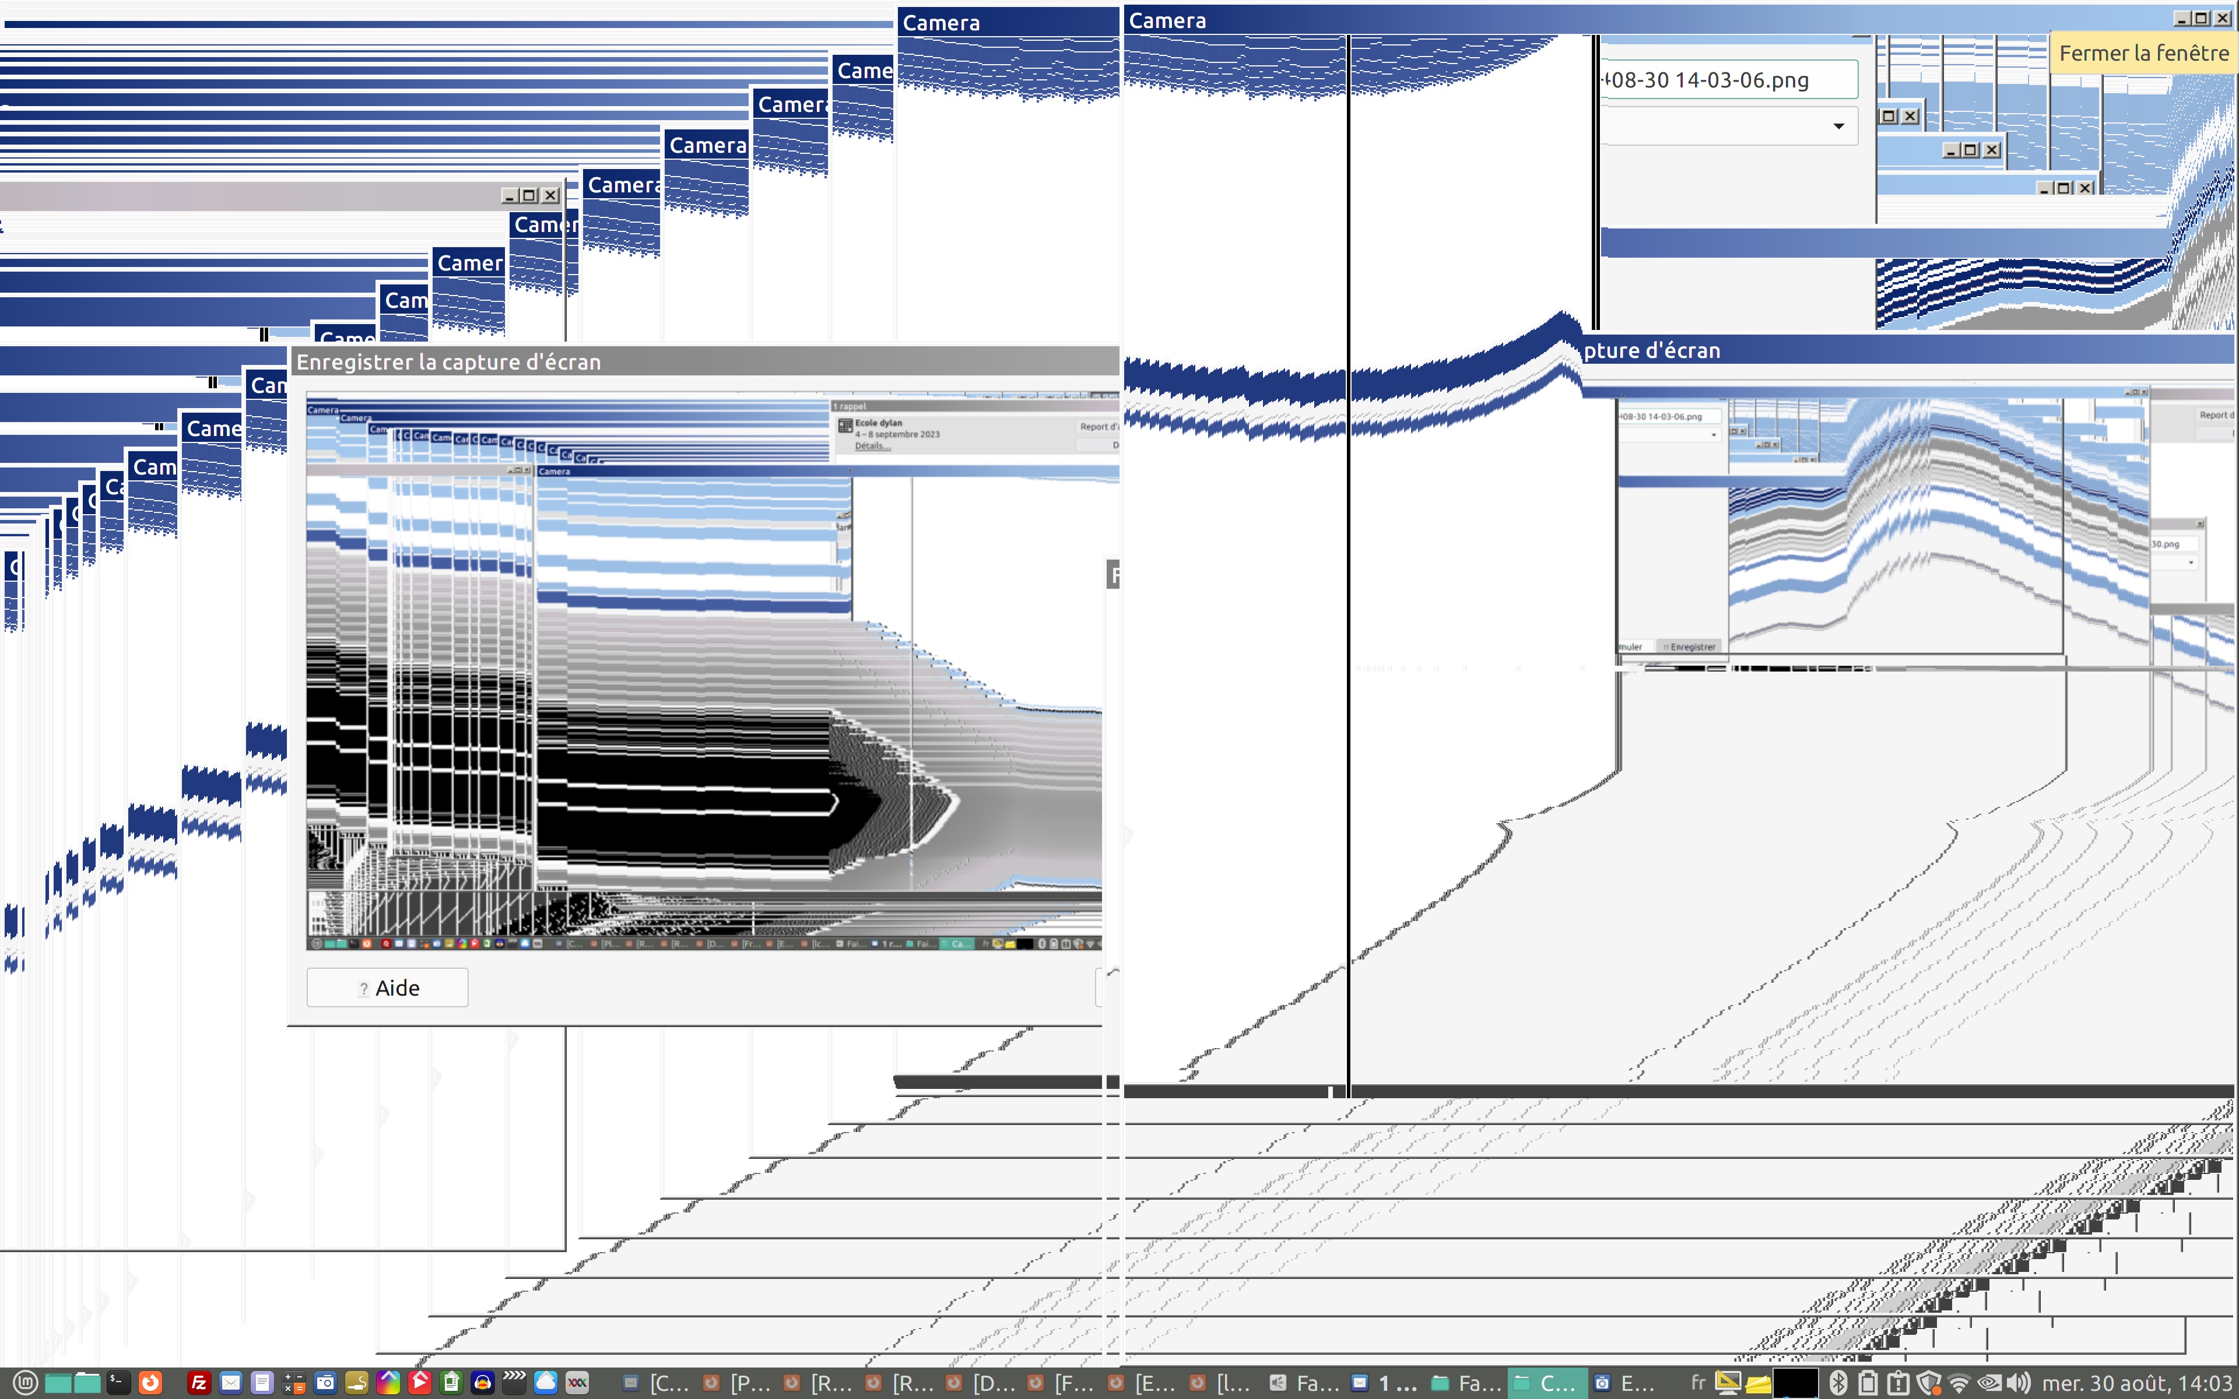Image resolution: width=2239 pixels, height=1399 pixels.
Task: Expand the folder combo box arrow
Action: 1838,126
